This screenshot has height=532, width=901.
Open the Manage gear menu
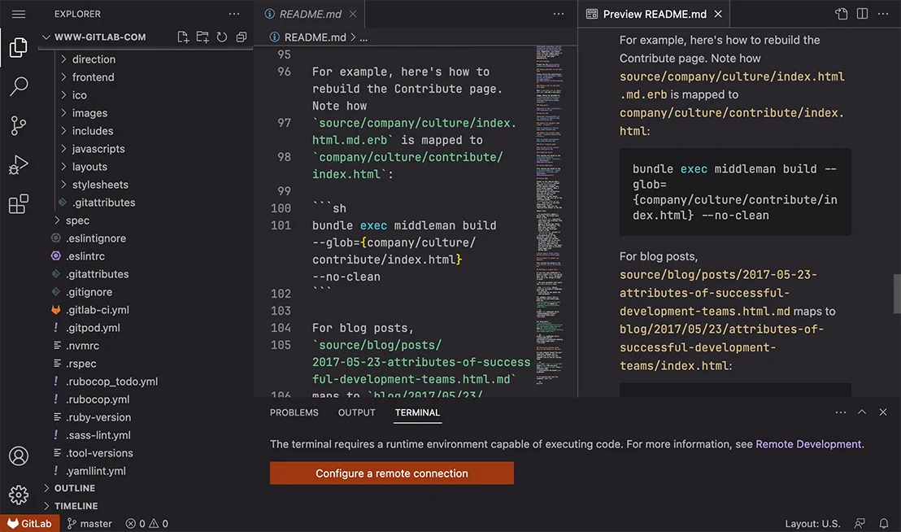point(19,495)
